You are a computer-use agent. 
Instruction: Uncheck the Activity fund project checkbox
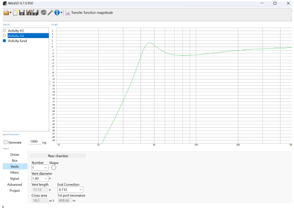[x=4, y=41]
